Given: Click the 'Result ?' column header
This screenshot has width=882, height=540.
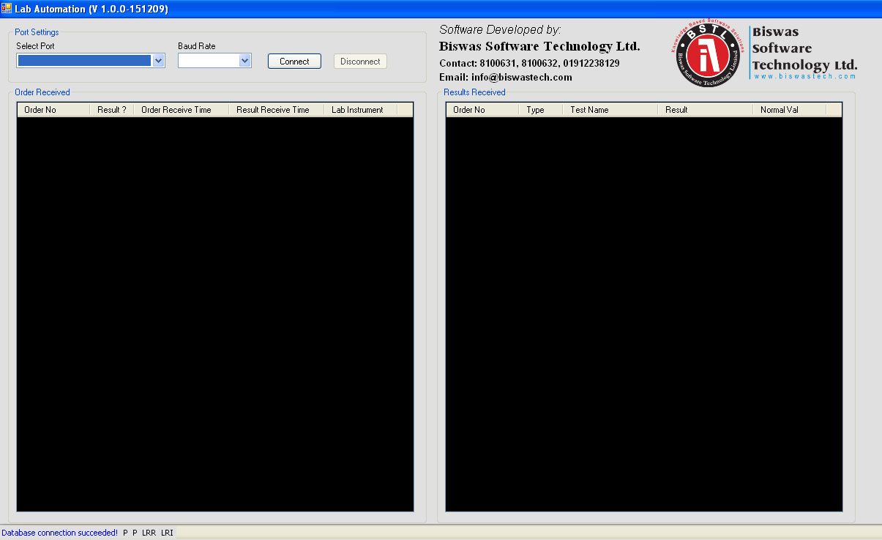Looking at the screenshot, I should [x=112, y=110].
